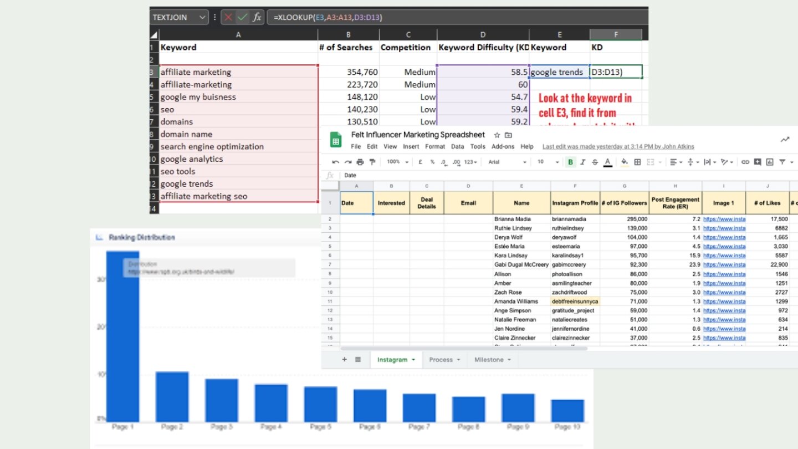The height and width of the screenshot is (449, 798).
Task: Open the Arial font dropdown
Action: click(508, 162)
